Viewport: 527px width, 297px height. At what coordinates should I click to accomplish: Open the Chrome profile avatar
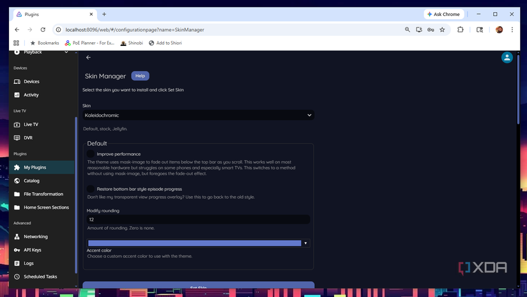(x=499, y=29)
